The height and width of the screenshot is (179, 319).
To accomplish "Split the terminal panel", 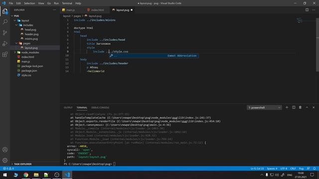I will point(294,107).
